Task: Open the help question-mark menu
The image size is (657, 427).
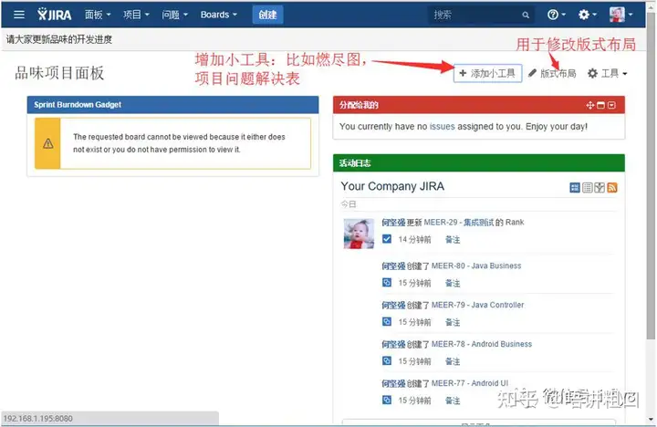Action: pyautogui.click(x=556, y=15)
